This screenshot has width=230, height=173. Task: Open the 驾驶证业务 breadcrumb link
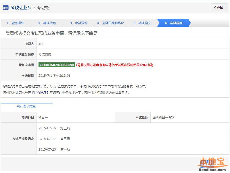pos(21,8)
